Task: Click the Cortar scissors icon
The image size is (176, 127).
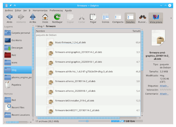Action: click(x=82, y=18)
